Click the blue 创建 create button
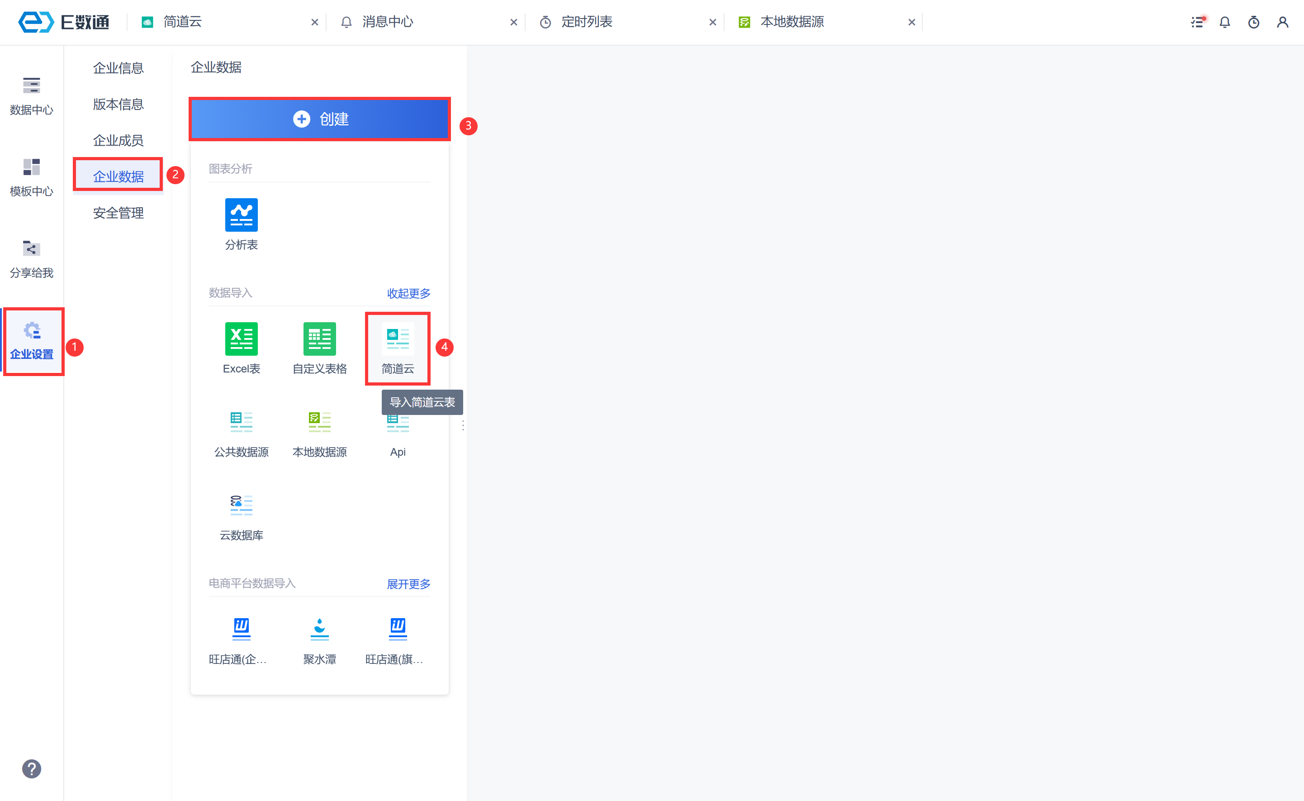This screenshot has width=1304, height=801. (320, 119)
